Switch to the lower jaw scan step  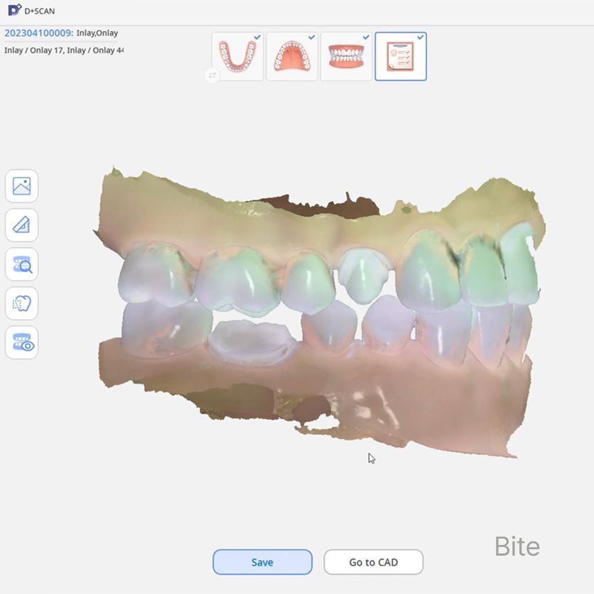pyautogui.click(x=237, y=57)
